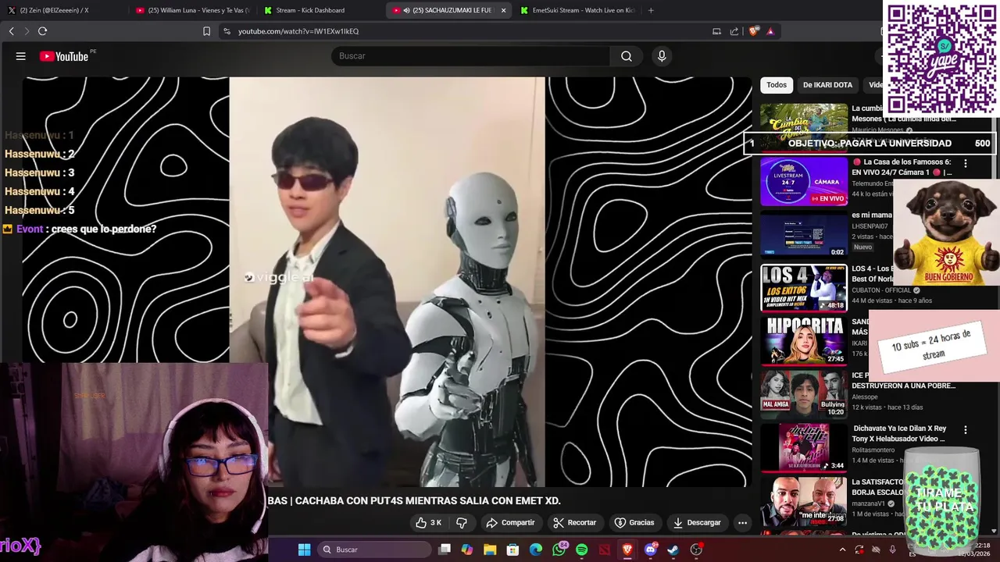The image size is (1000, 562).
Task: Open Steam from the taskbar
Action: click(x=673, y=550)
